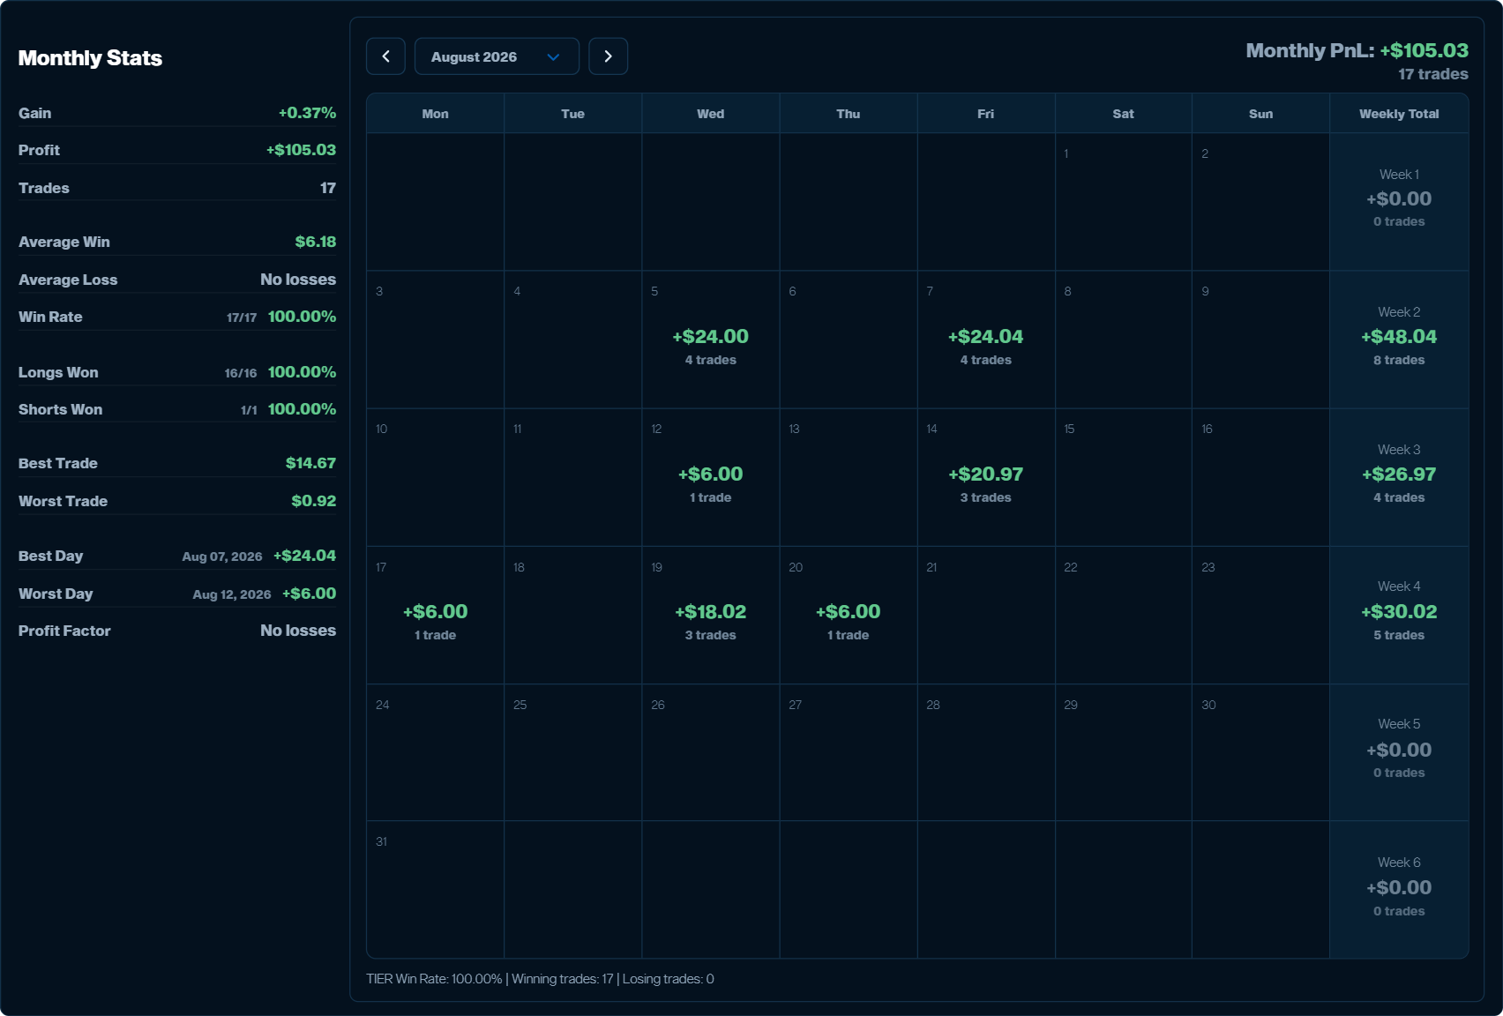Select the Aug 1 calendar cell
This screenshot has width=1503, height=1016.
tap(1123, 202)
